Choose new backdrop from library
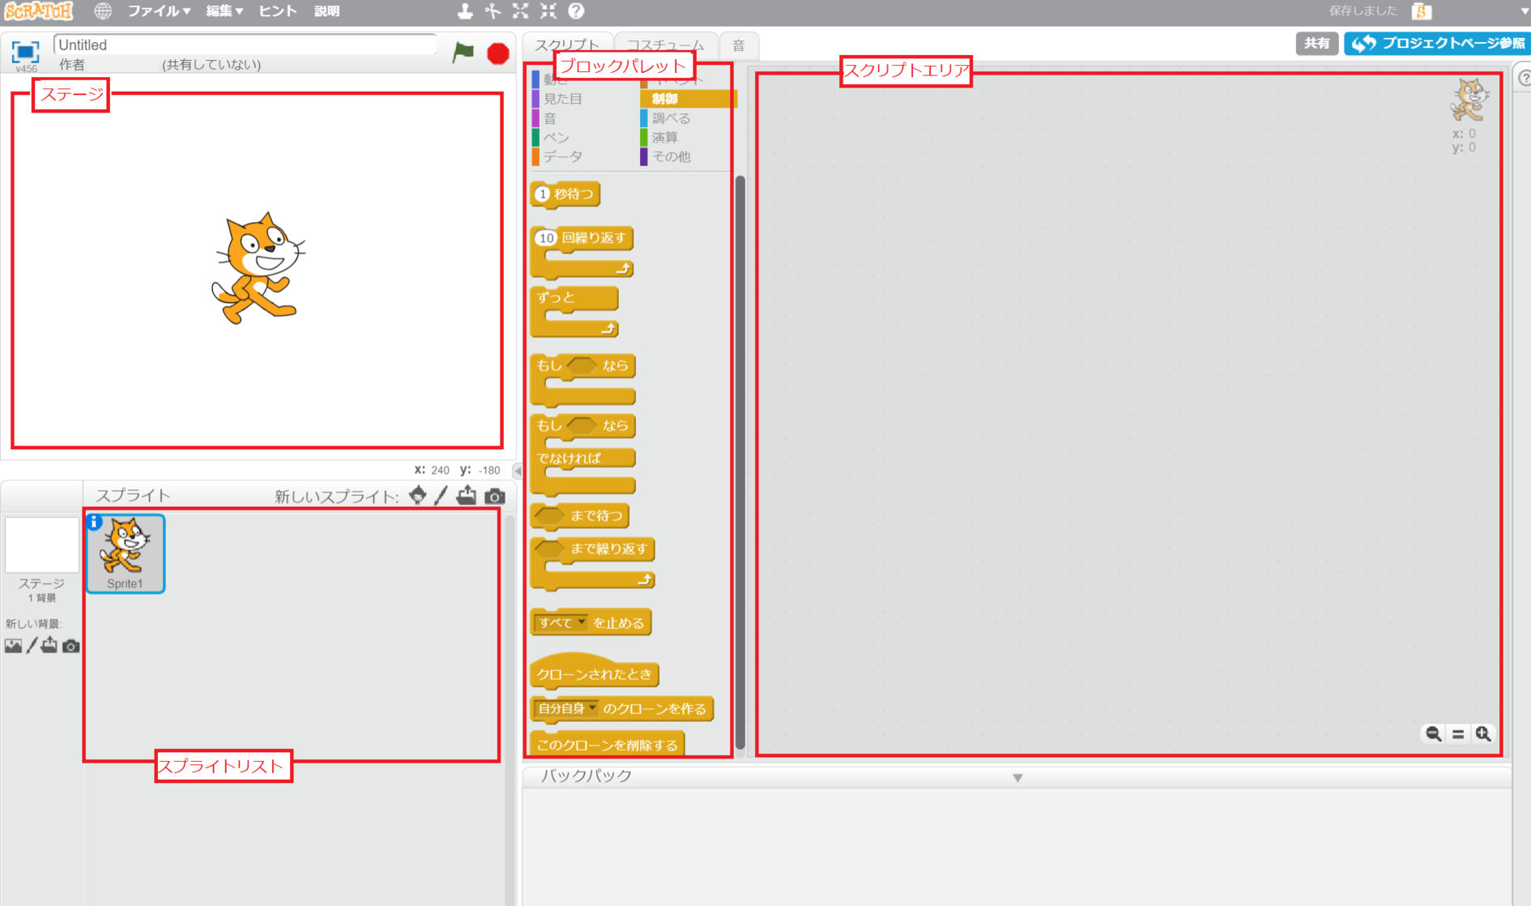Screen dimensions: 1531x906 (13, 646)
